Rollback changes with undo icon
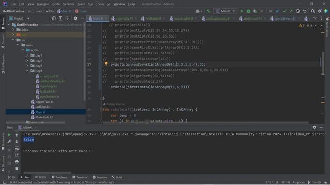 pyautogui.click(x=305, y=11)
